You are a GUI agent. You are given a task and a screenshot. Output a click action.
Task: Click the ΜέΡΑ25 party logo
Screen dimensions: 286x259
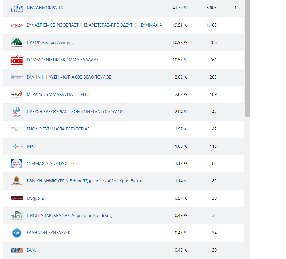[x=16, y=95]
